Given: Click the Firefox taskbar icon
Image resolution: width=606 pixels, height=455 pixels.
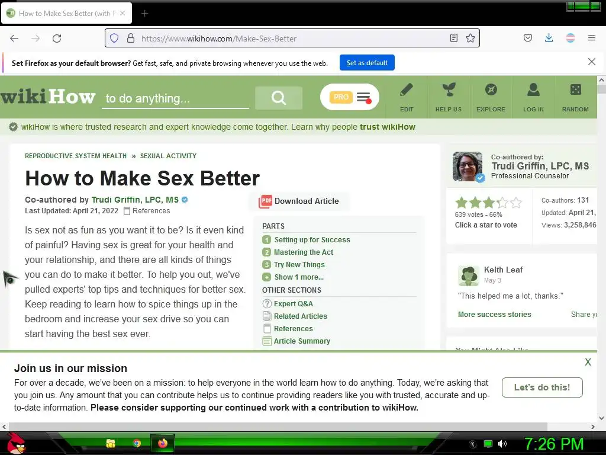Looking at the screenshot, I should [163, 443].
